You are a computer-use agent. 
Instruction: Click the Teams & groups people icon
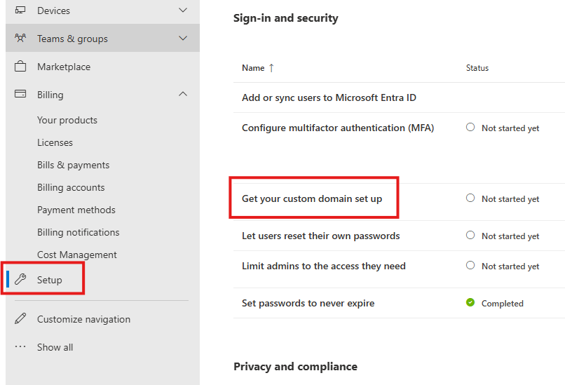point(21,39)
